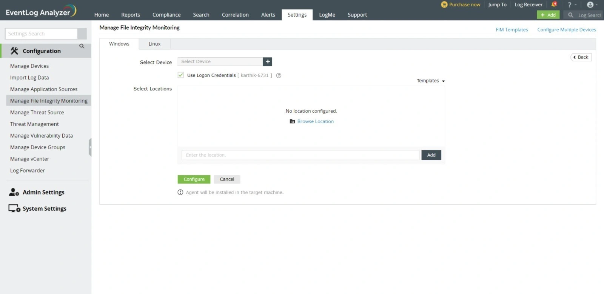Screen dimensions: 604x294
Task: Go to the Compliance tab
Action: 166,15
